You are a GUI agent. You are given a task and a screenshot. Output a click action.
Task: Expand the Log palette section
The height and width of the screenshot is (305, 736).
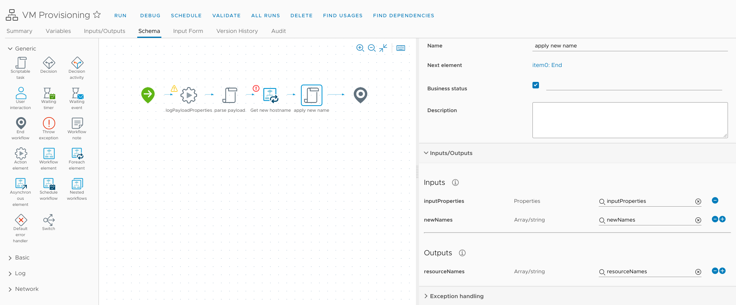pos(10,274)
